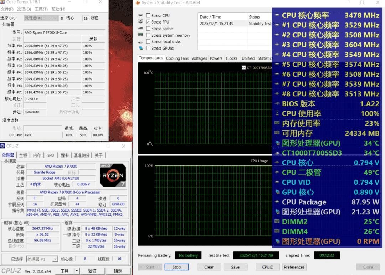Open the arrow next to 工具 button

77,271
